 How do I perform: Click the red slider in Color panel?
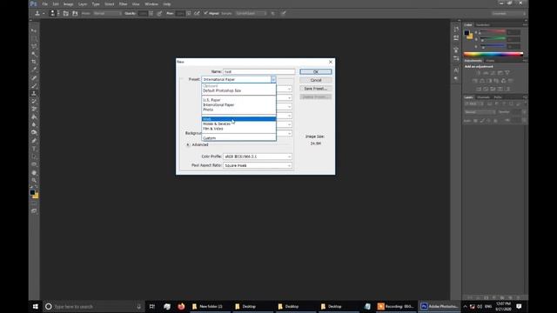tap(493, 33)
